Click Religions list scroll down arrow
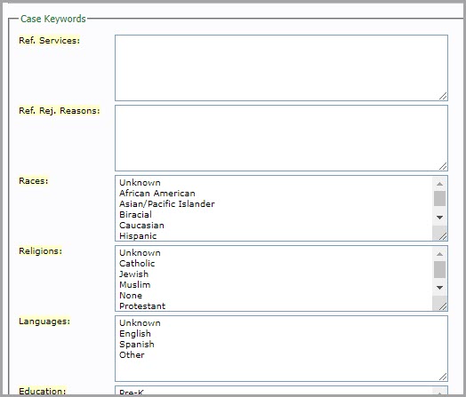The image size is (466, 397). click(x=439, y=288)
